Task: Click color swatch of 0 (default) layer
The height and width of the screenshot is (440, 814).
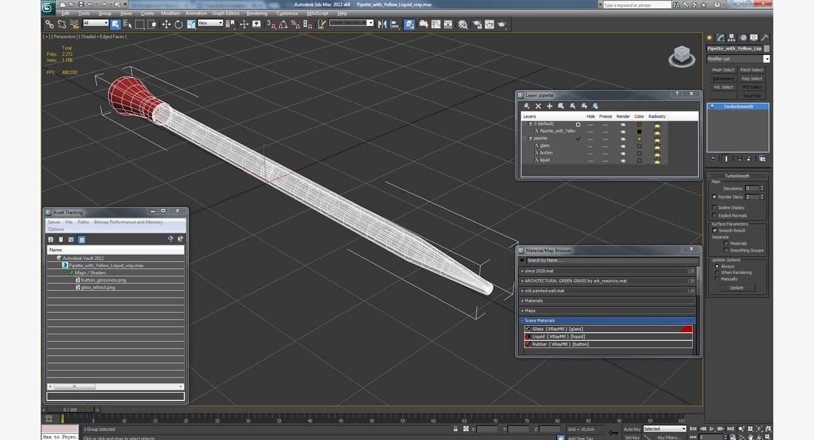Action: [x=639, y=124]
